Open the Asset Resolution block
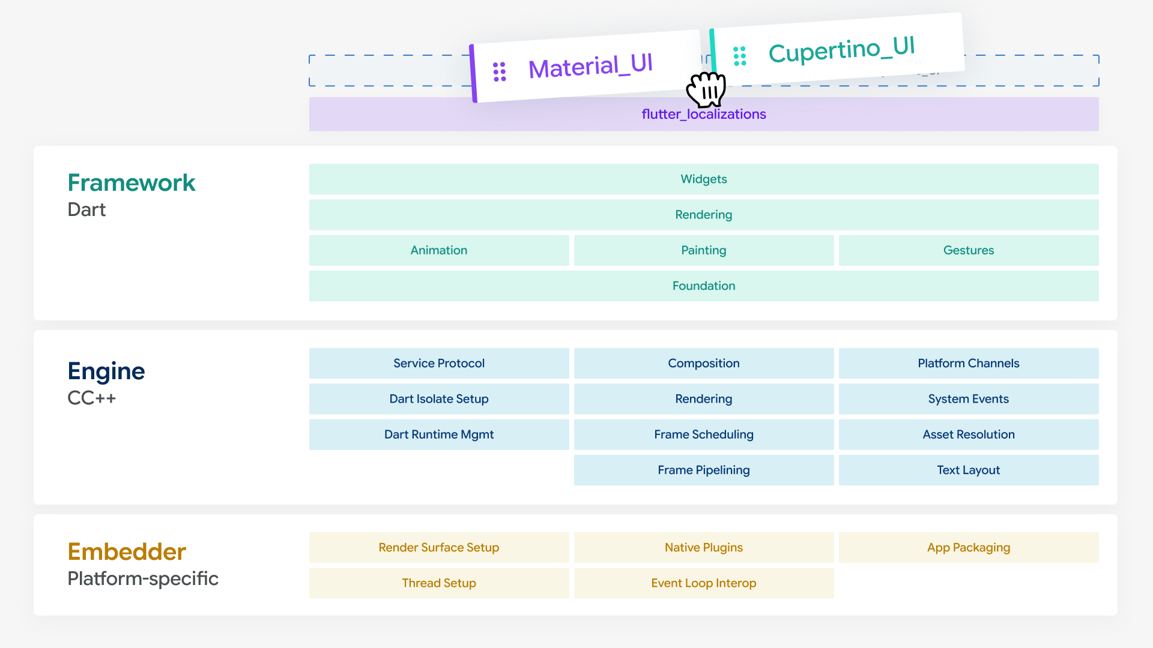The height and width of the screenshot is (648, 1153). click(969, 434)
